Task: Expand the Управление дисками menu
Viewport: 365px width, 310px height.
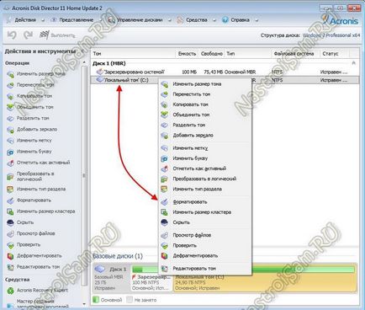Action: pos(140,20)
